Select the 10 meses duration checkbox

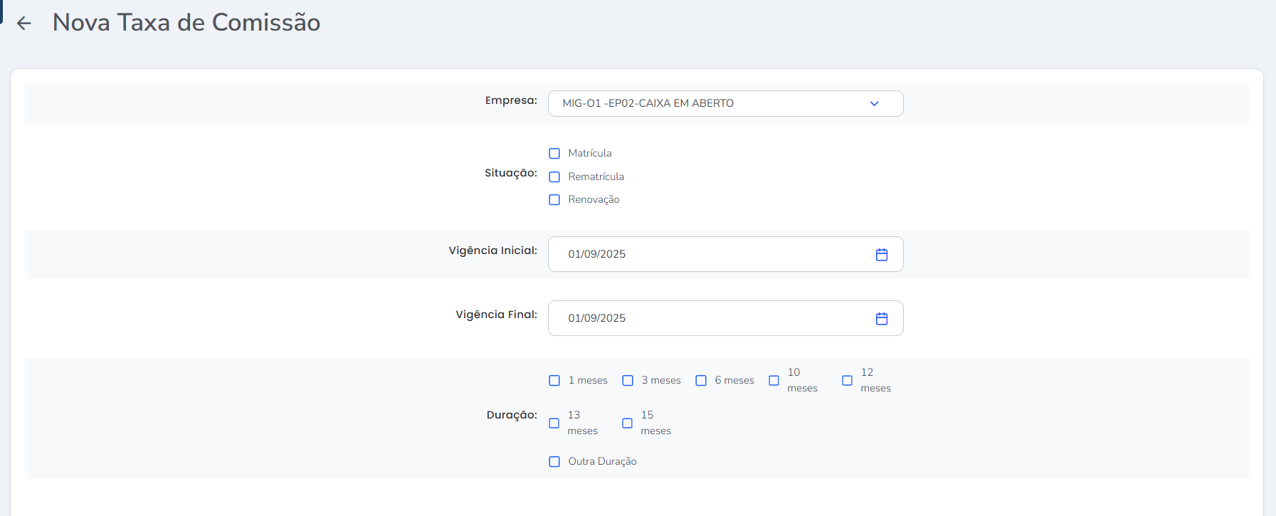coord(774,381)
